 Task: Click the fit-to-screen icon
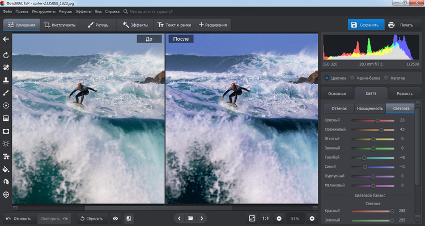[x=252, y=218]
